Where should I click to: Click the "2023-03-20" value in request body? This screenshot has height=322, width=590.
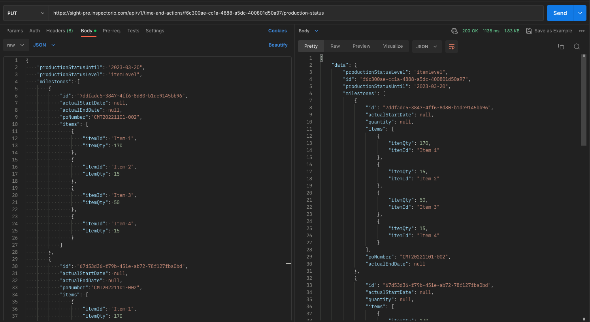click(125, 67)
